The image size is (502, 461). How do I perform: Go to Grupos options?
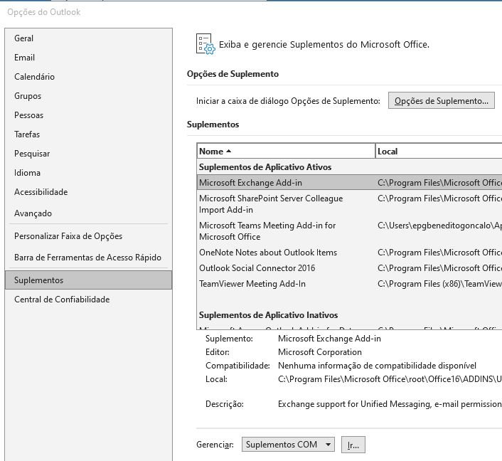(88, 96)
